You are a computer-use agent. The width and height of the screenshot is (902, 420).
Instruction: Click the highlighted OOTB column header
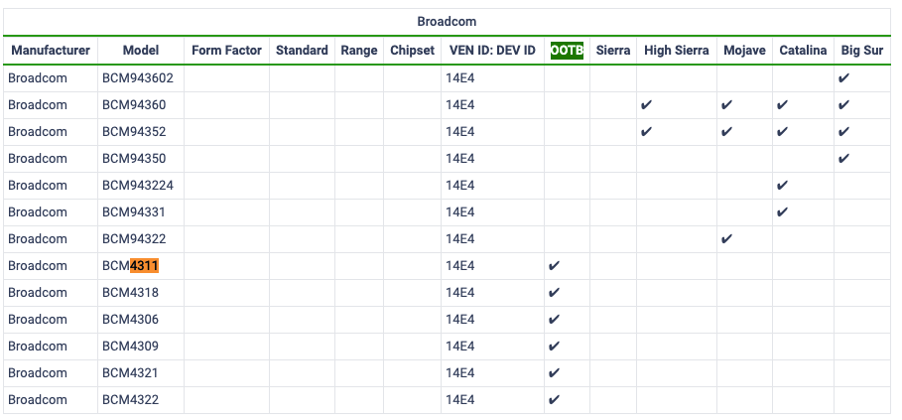coord(567,51)
